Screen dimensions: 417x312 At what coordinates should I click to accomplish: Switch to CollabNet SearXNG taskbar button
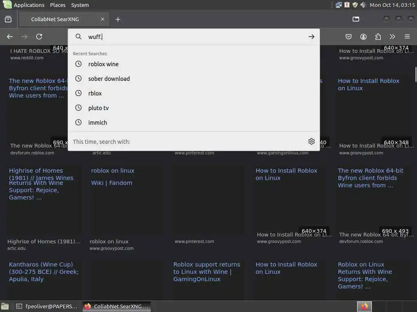click(x=116, y=306)
